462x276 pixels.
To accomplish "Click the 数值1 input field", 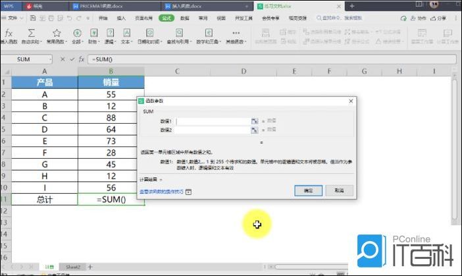I will click(213, 121).
